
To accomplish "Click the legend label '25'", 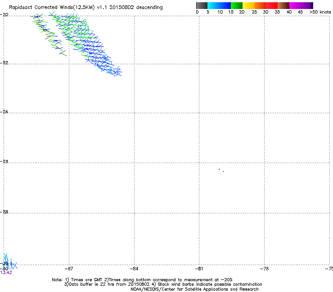I will (x=254, y=12).
